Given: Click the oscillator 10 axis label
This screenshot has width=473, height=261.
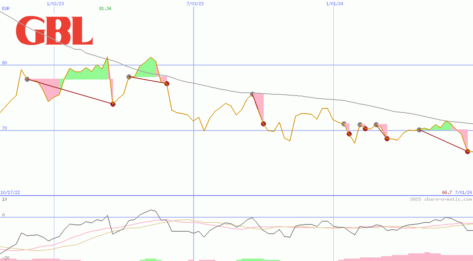Looking at the screenshot, I should coord(4,199).
